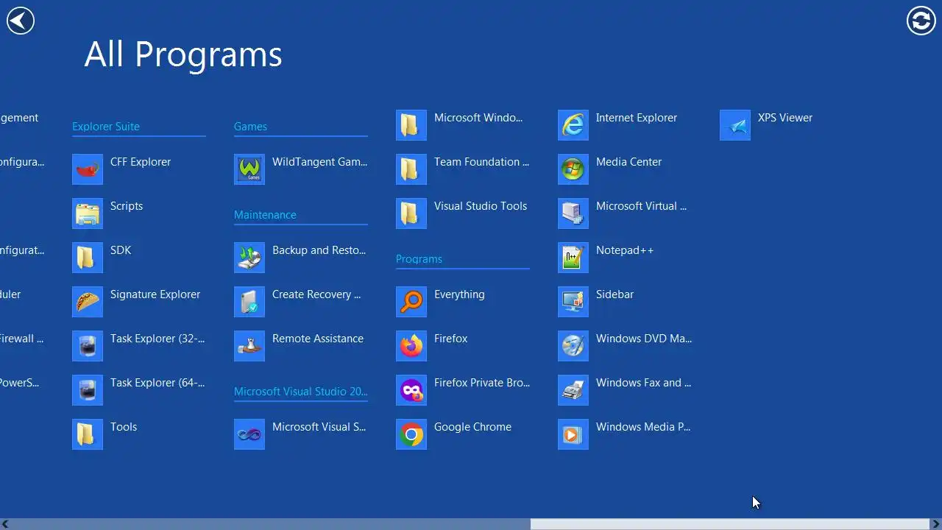Image resolution: width=942 pixels, height=530 pixels.
Task: Open the XPS Viewer icon
Action: pos(735,125)
